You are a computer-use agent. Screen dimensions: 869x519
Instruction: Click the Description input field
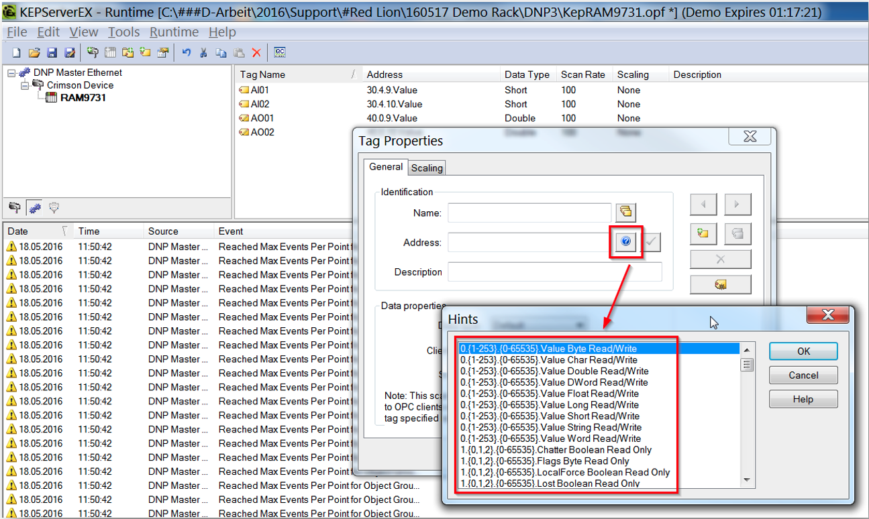(555, 272)
